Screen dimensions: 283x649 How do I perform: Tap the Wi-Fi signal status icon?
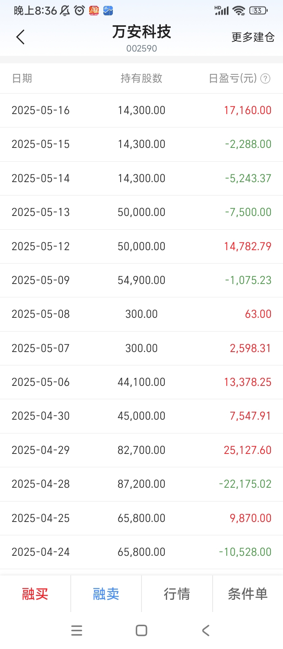(239, 11)
